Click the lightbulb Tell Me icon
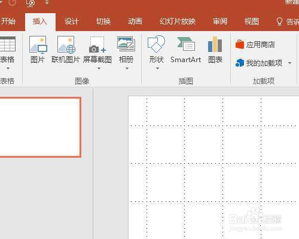 (x=279, y=22)
